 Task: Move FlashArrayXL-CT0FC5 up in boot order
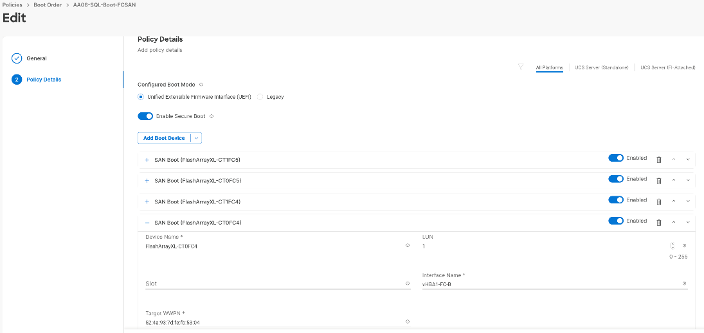(674, 181)
